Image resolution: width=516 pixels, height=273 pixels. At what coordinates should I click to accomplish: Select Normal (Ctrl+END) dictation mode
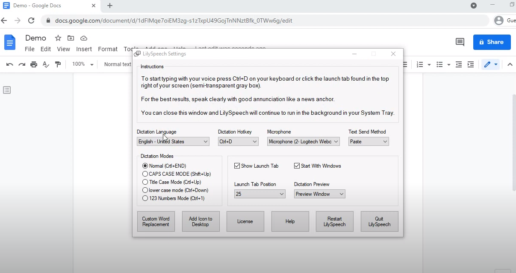coord(145,166)
